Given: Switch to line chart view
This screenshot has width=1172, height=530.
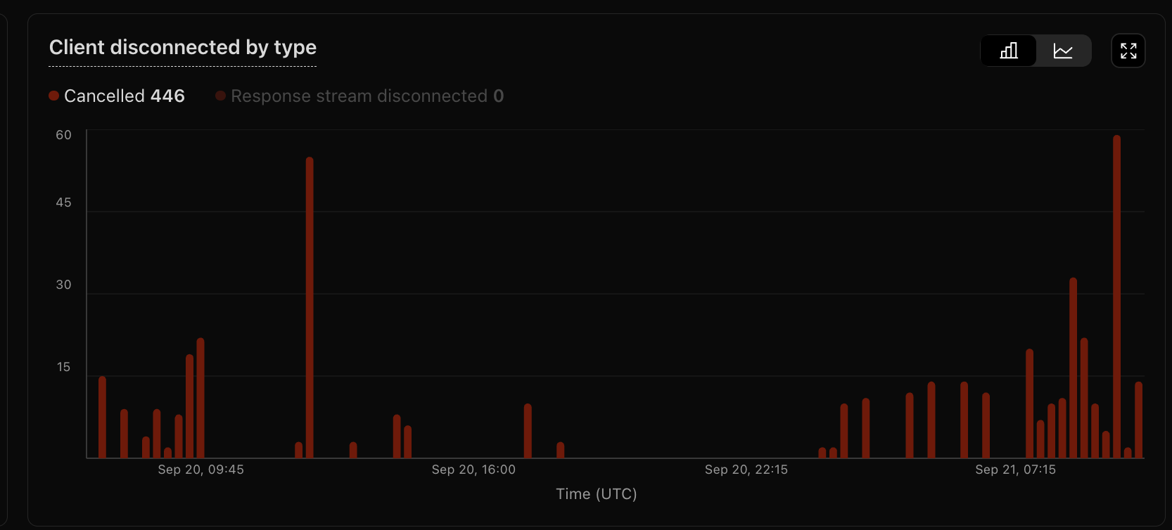Looking at the screenshot, I should (x=1063, y=51).
